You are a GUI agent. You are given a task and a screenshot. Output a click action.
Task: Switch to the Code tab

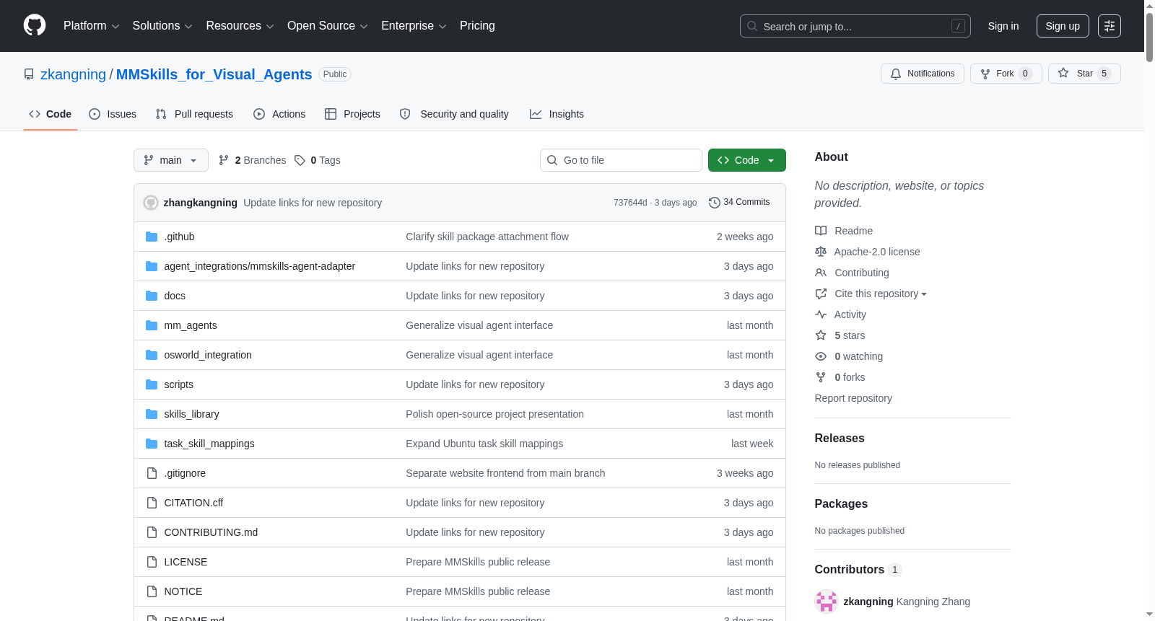51,114
